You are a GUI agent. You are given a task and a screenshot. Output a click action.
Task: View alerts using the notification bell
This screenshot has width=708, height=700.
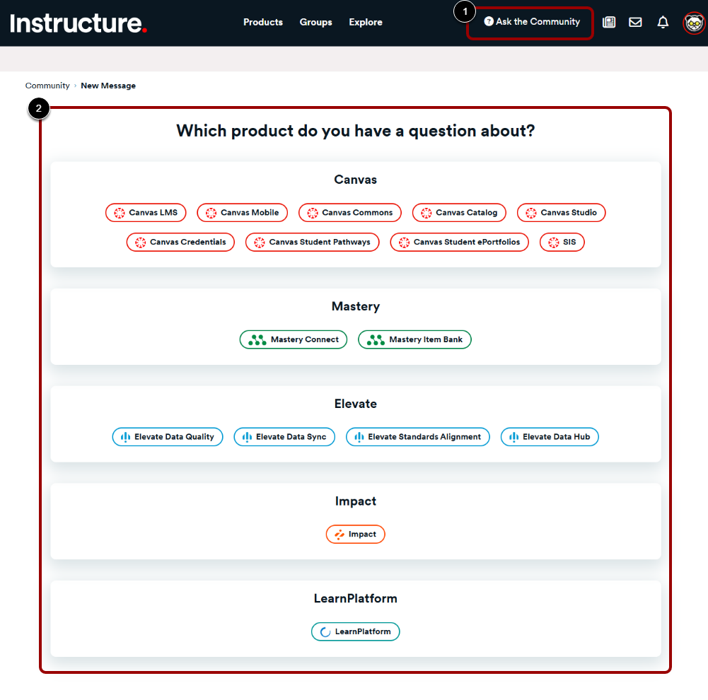tap(663, 22)
